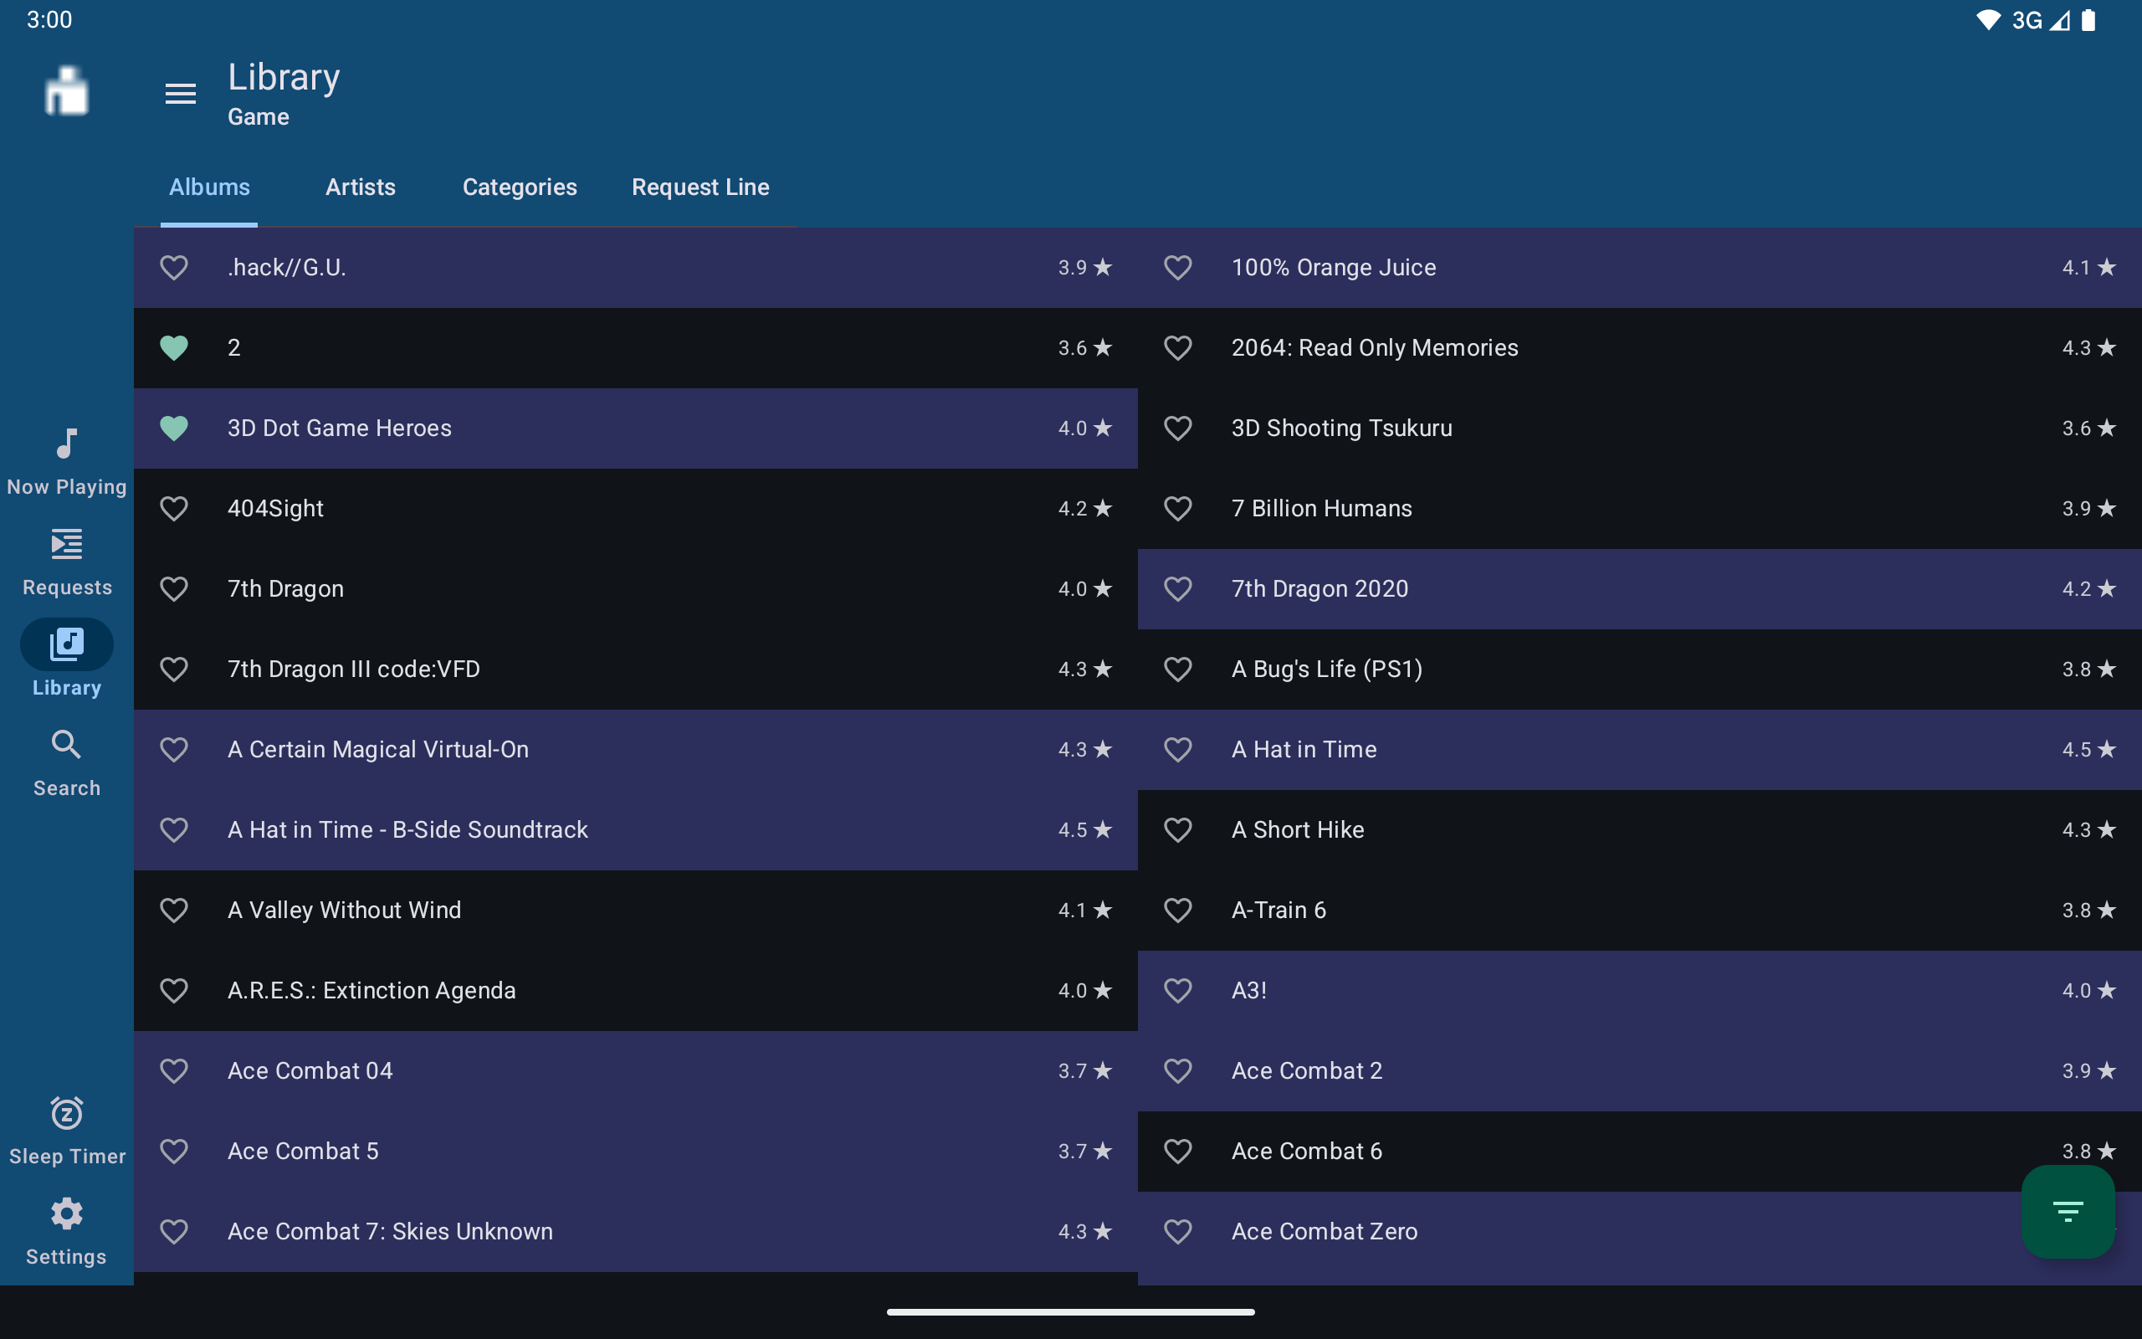The image size is (2142, 1339).
Task: Favorite 2064: Read Only Memories
Action: click(x=1177, y=348)
